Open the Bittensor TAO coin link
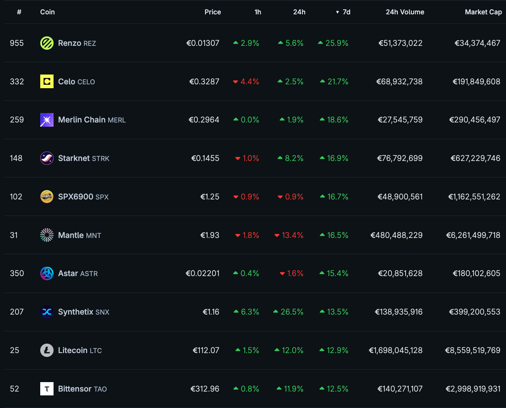 (82, 389)
